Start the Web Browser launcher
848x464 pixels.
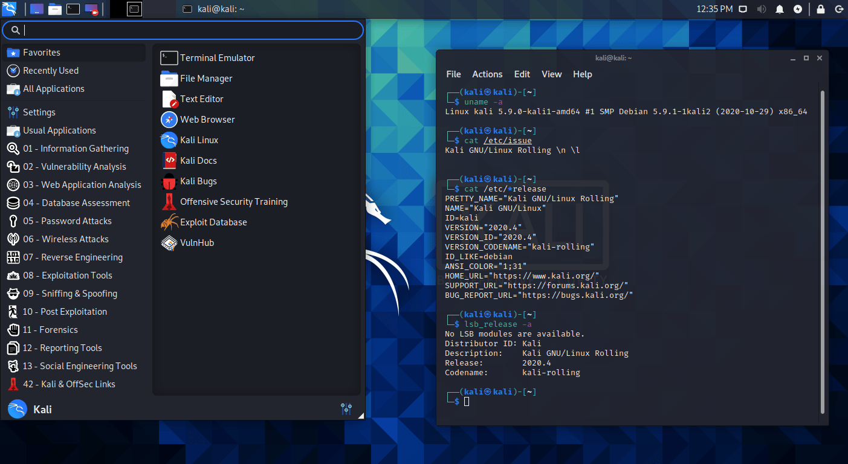click(207, 120)
